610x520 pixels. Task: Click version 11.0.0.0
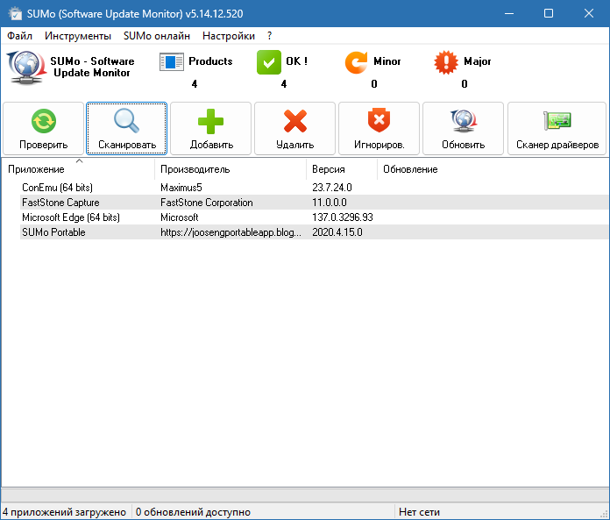click(330, 203)
